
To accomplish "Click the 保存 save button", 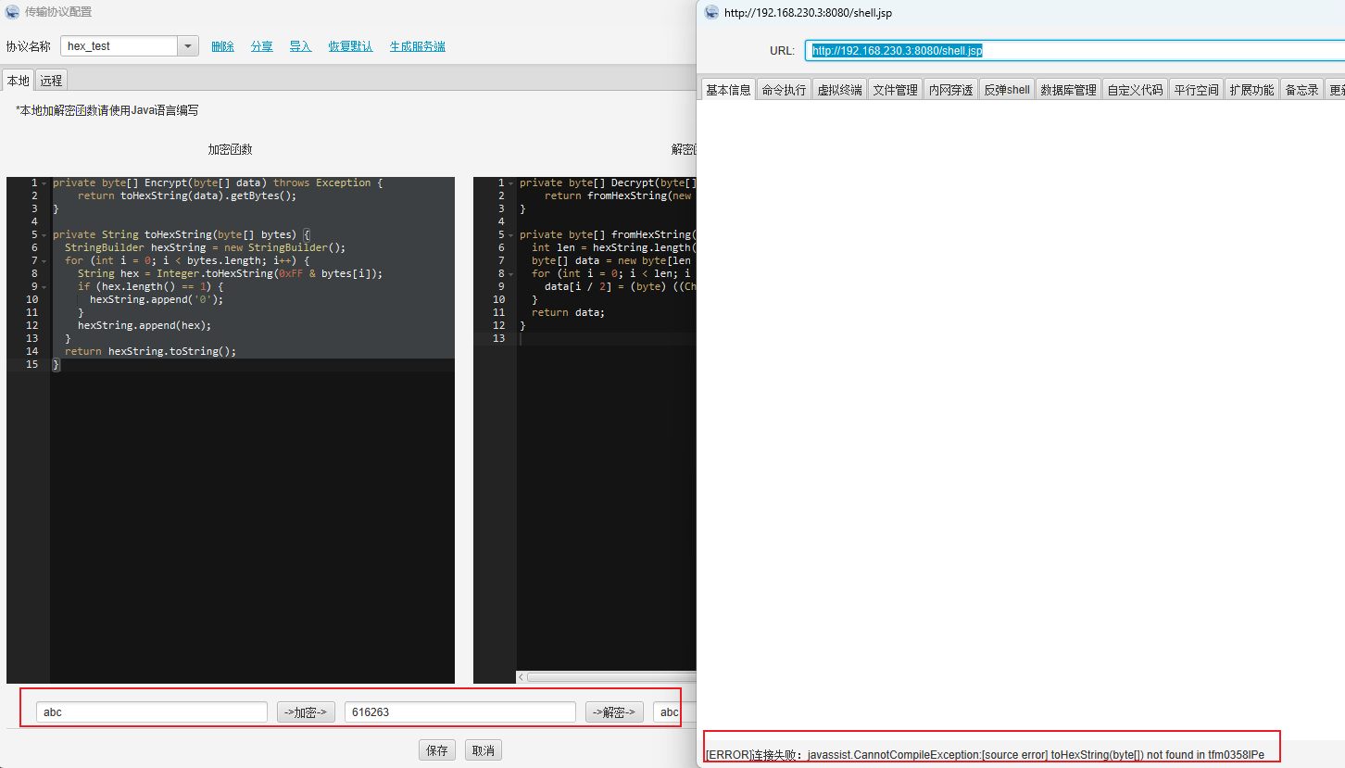I will (x=436, y=749).
